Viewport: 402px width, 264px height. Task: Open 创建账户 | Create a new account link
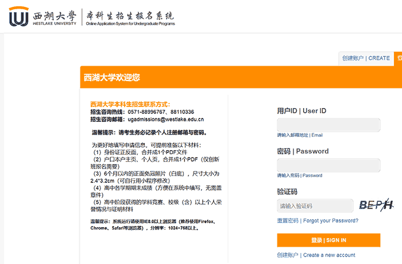click(316, 255)
